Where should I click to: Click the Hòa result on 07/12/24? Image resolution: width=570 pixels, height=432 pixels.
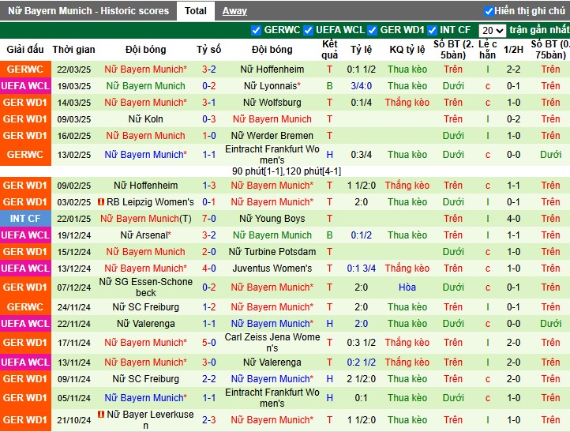point(407,287)
